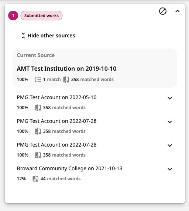The height and width of the screenshot is (211, 189).
Task: Click matched words icon under PMG 2022-05-10
Action: (x=38, y=108)
